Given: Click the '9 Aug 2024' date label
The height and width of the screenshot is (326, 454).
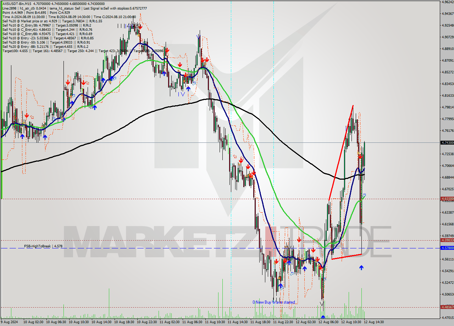Looking at the screenshot, I should 9,322.
